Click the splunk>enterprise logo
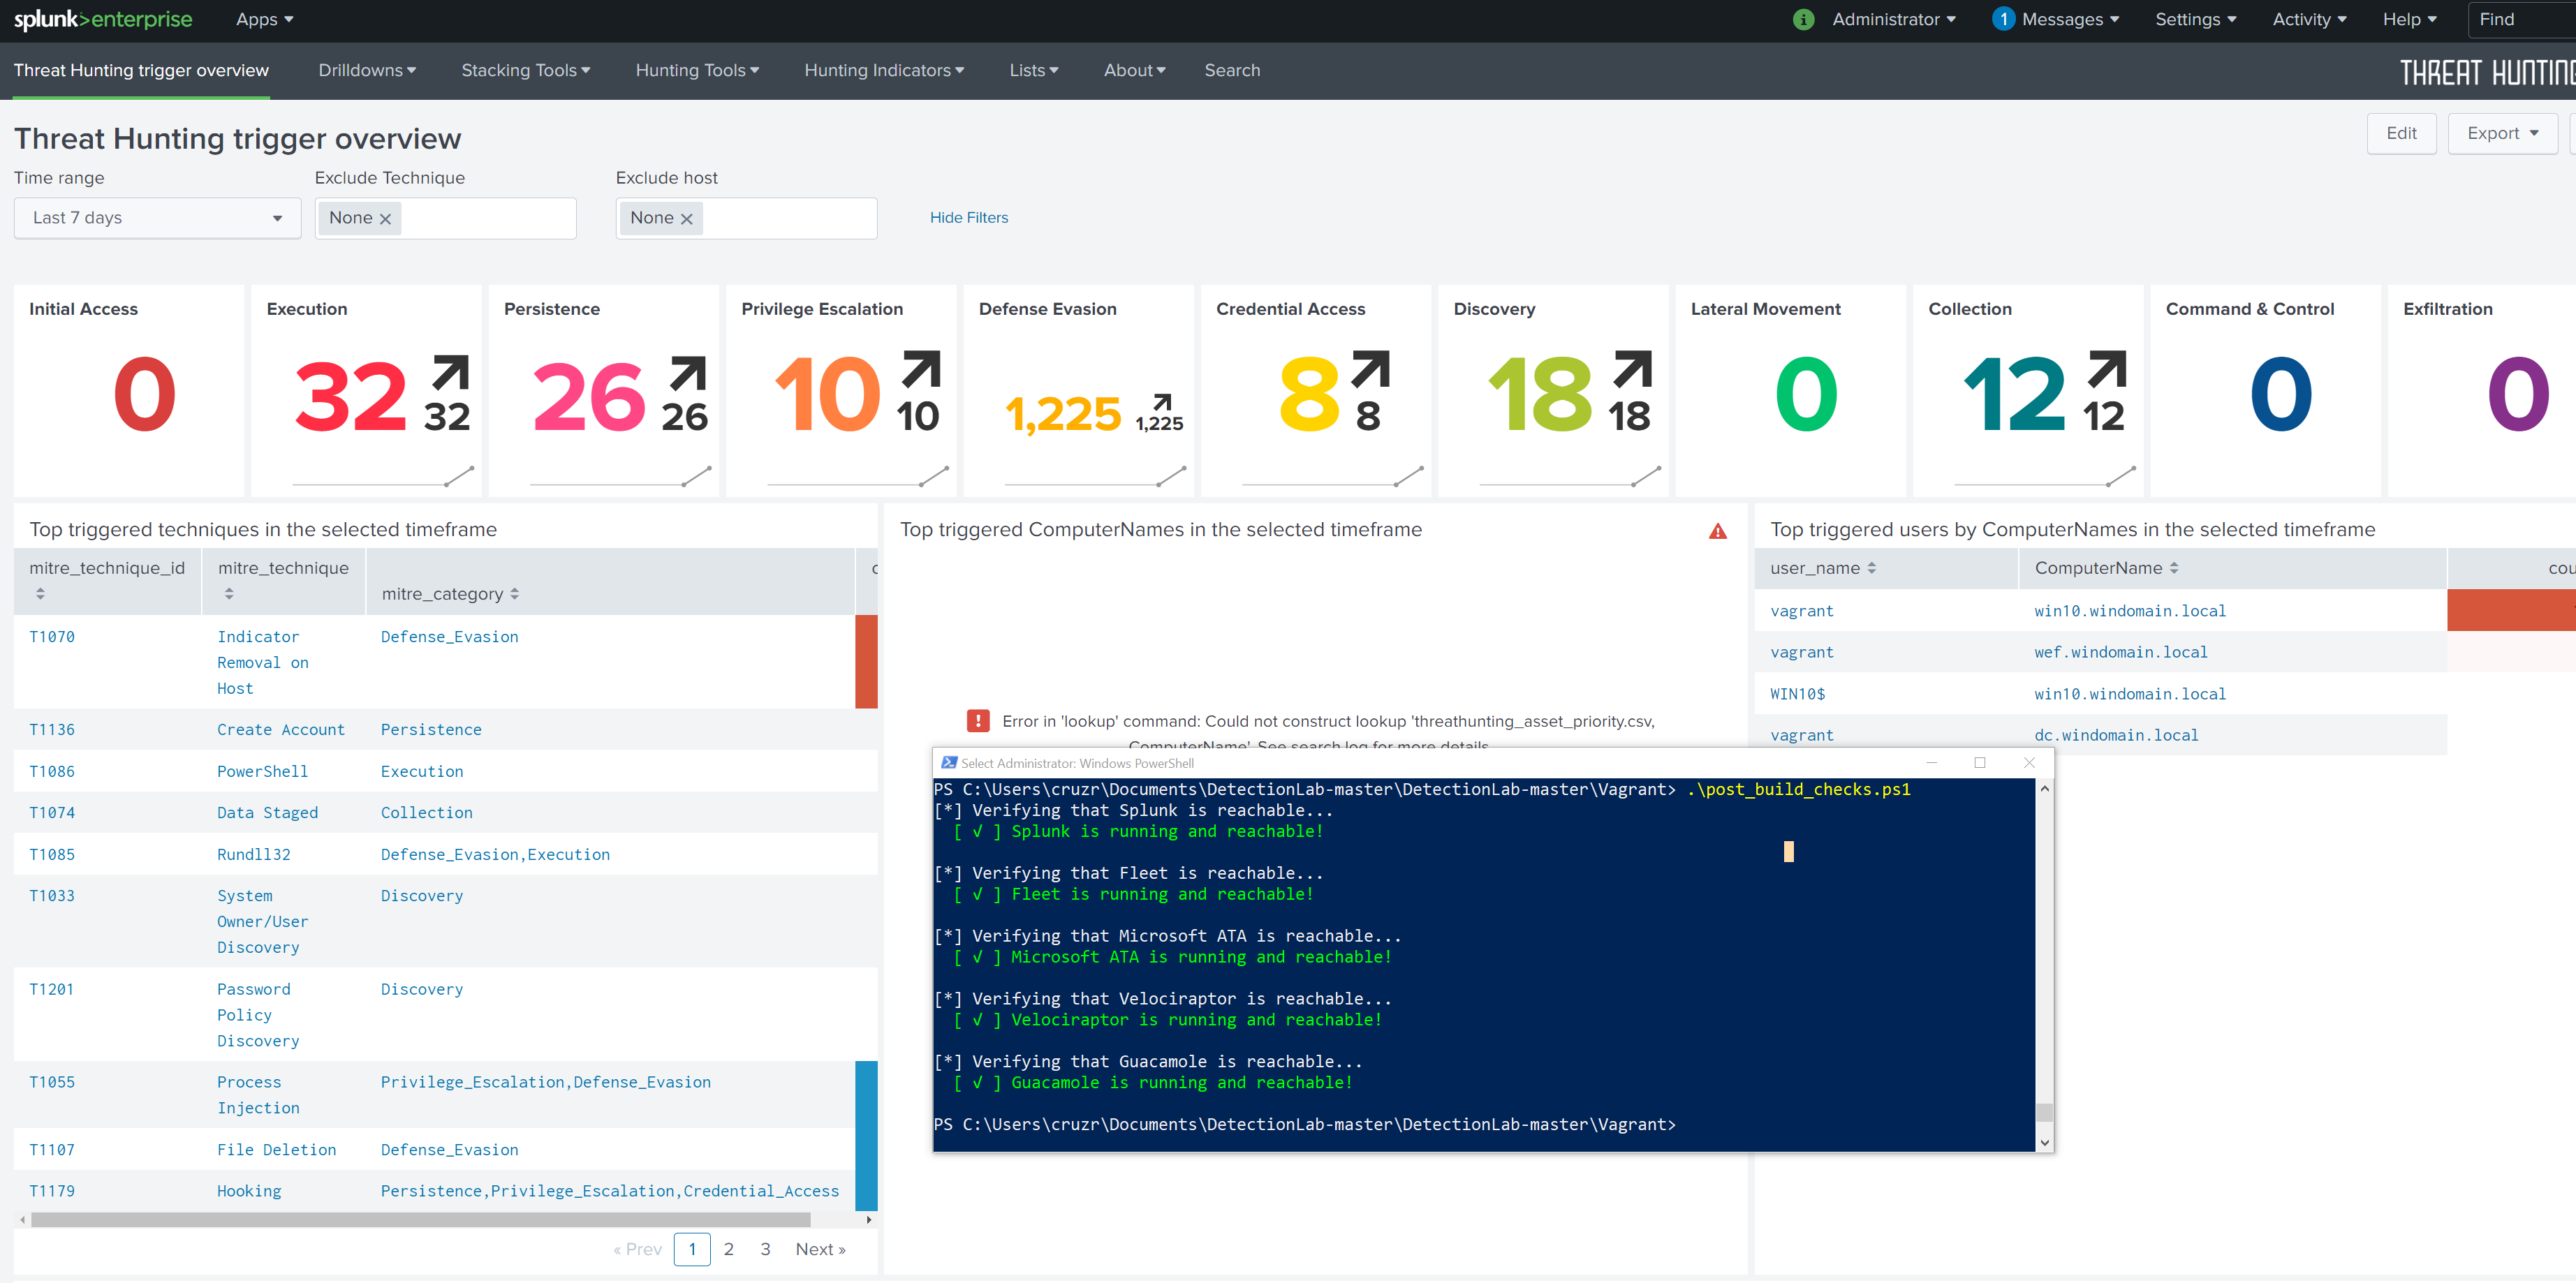Viewport: 2576px width, 1283px height. click(103, 19)
